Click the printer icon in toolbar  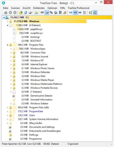[x=30, y=12]
